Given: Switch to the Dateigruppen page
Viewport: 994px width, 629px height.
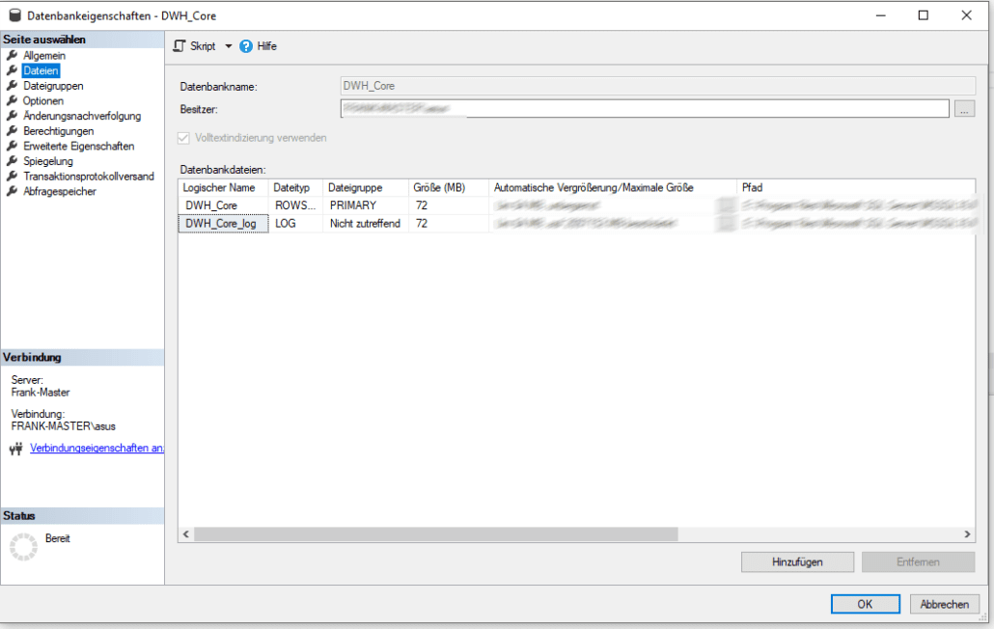Looking at the screenshot, I should click(55, 85).
